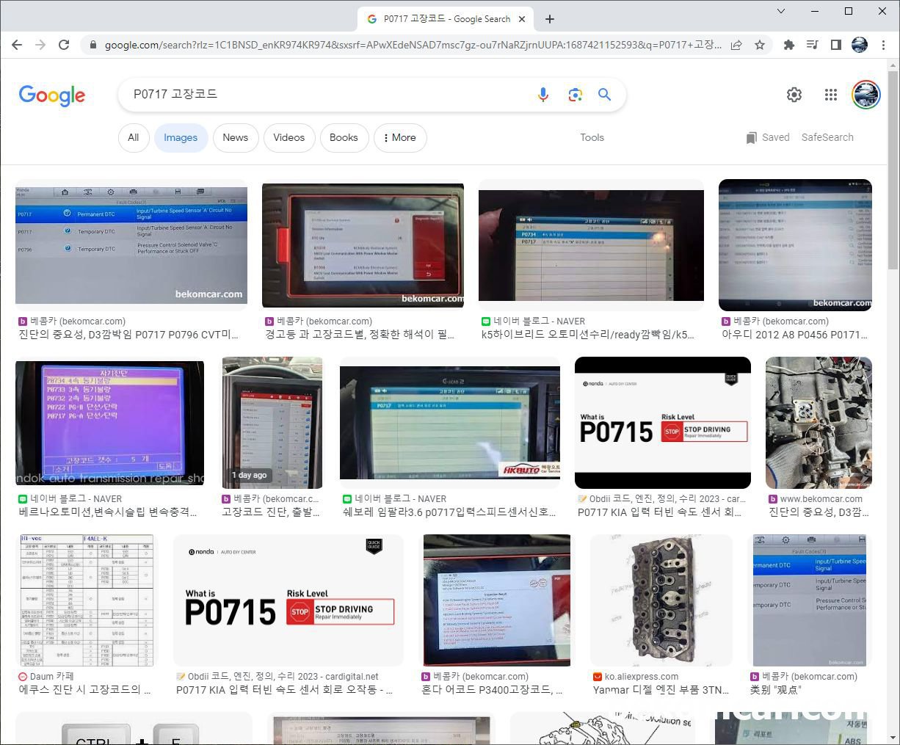Open the Google account profile avatar
900x745 pixels.
point(865,95)
